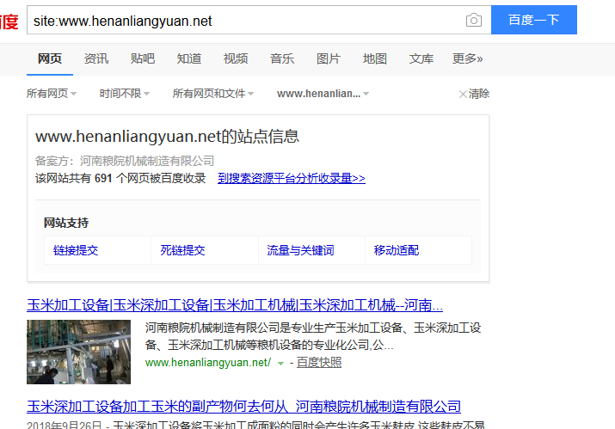Switch to the 地图 tab
Image resolution: width=615 pixels, height=429 pixels.
coord(375,58)
